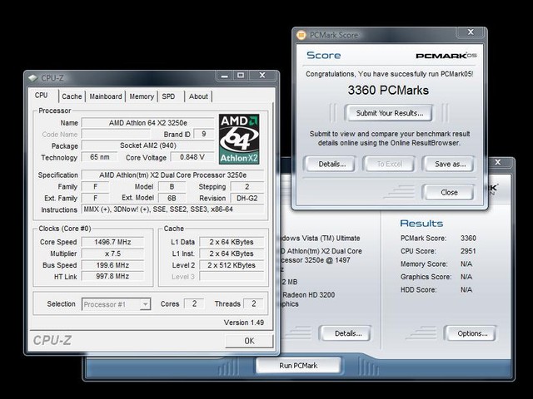Click the Brand ID value 9
The image size is (533, 399).
click(203, 134)
